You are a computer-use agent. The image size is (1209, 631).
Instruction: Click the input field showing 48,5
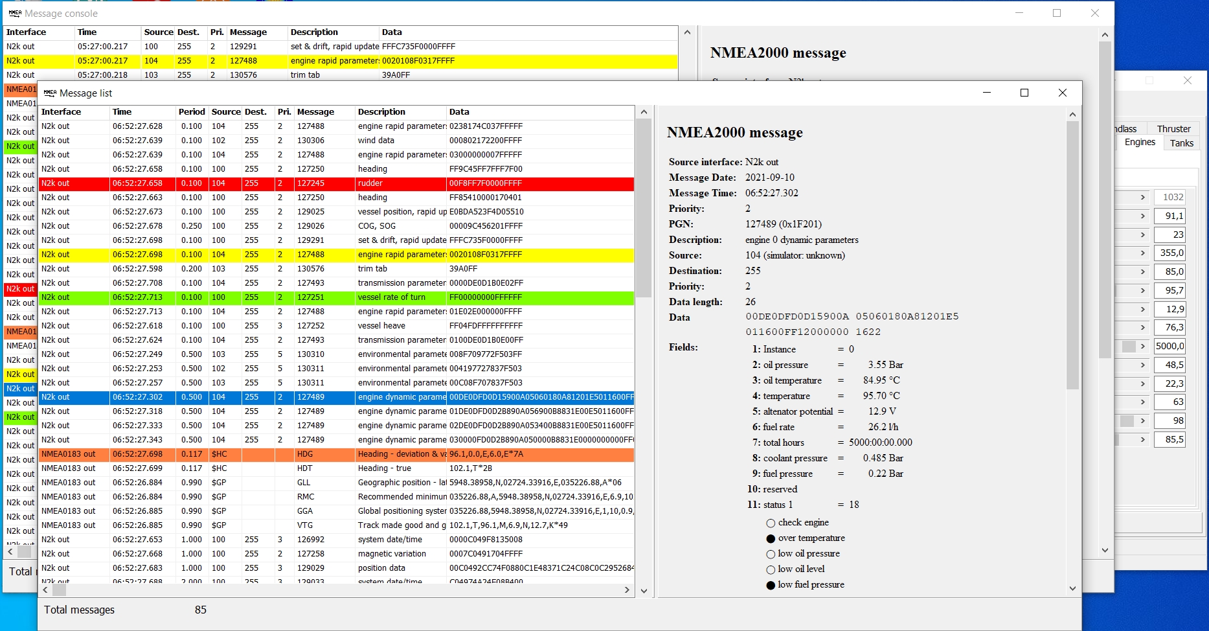coord(1169,365)
